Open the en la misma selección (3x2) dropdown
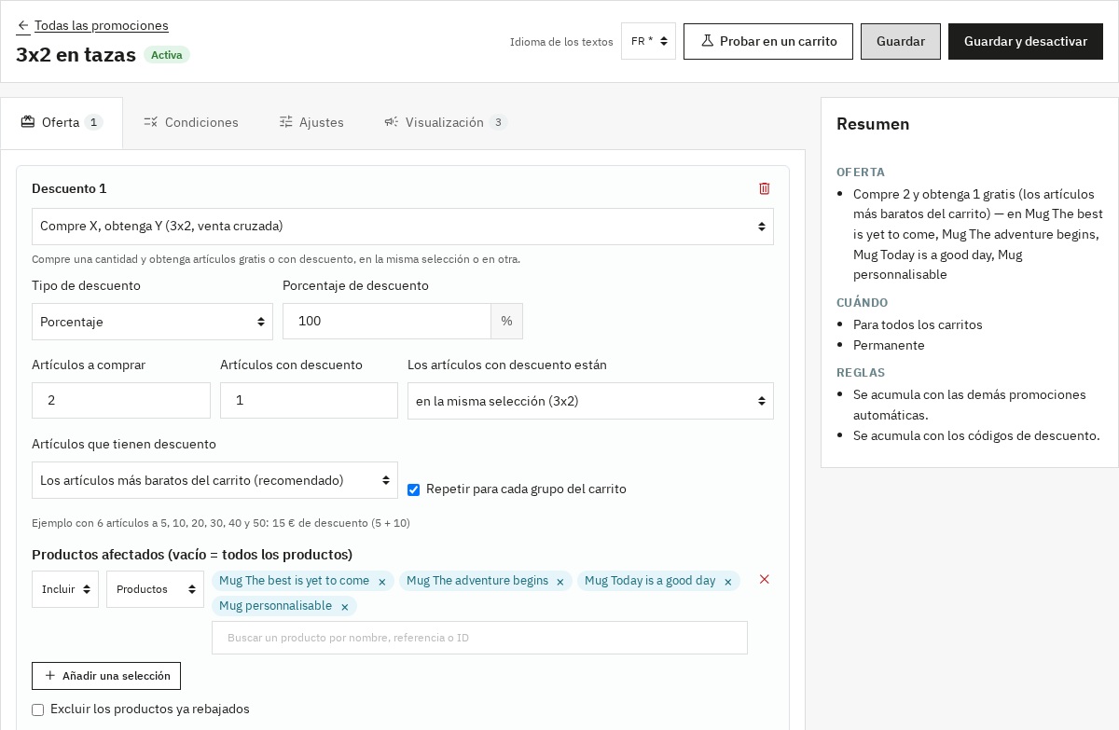The image size is (1119, 730). tap(590, 401)
